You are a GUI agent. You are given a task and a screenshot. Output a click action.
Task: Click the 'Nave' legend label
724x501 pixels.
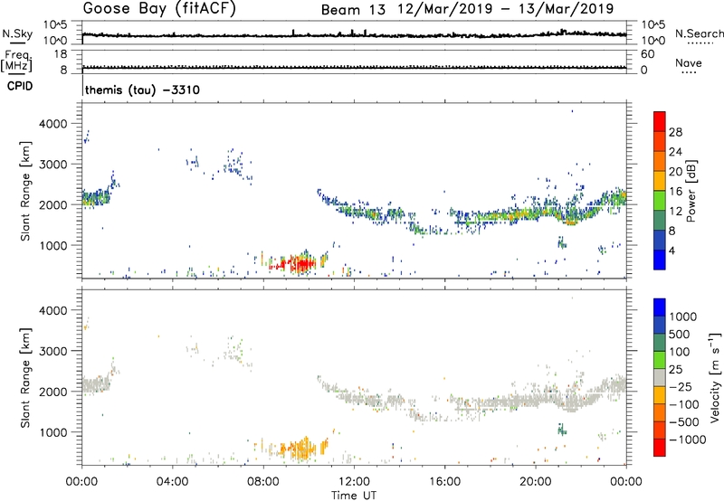click(x=689, y=63)
